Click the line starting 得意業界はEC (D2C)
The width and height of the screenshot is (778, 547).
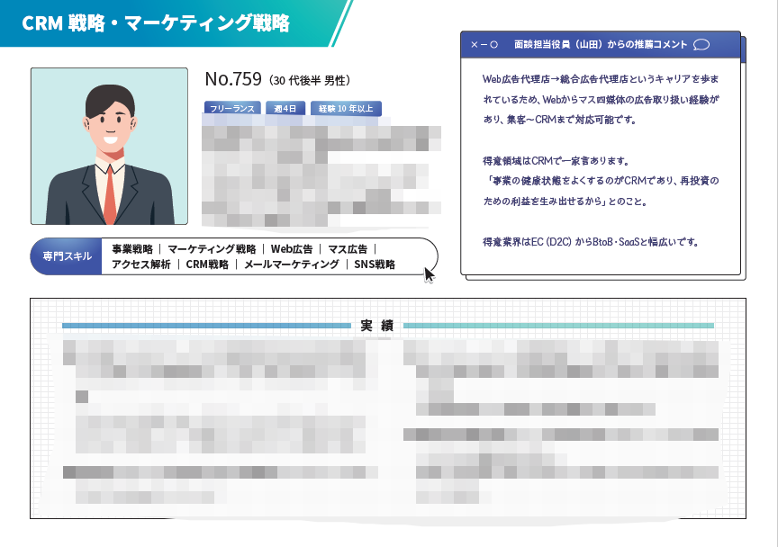click(x=591, y=242)
